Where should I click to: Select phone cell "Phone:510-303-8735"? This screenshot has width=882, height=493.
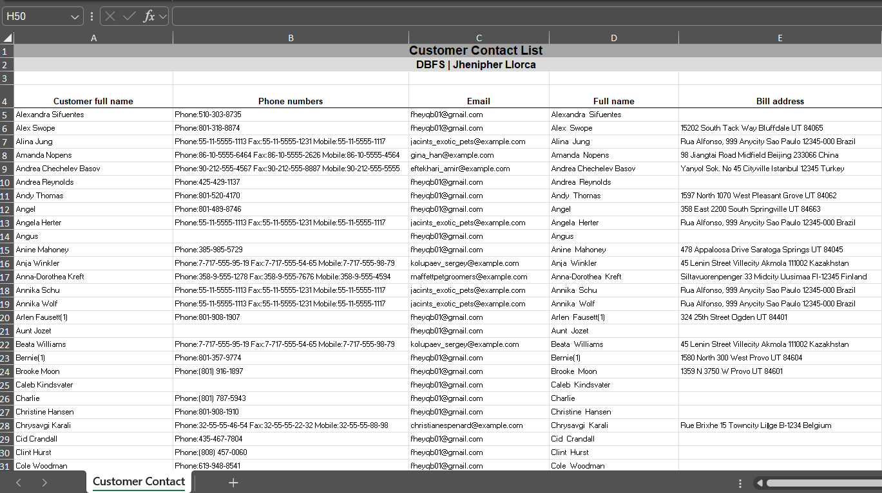[291, 115]
